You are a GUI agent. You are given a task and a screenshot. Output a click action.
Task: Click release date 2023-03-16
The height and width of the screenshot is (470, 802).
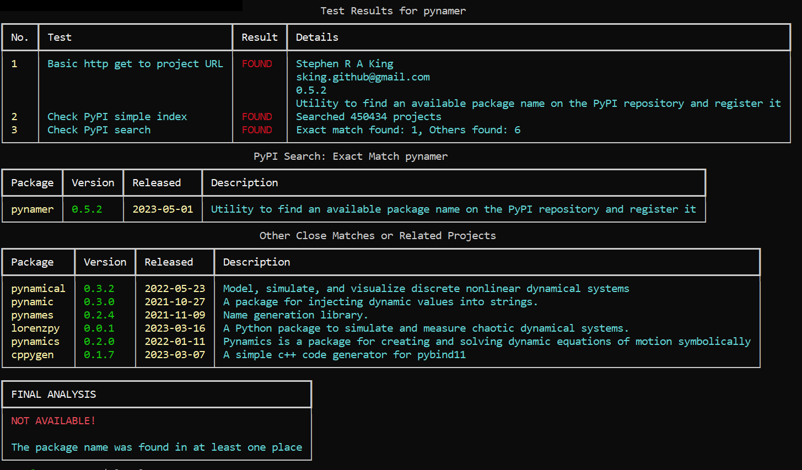[x=175, y=328]
